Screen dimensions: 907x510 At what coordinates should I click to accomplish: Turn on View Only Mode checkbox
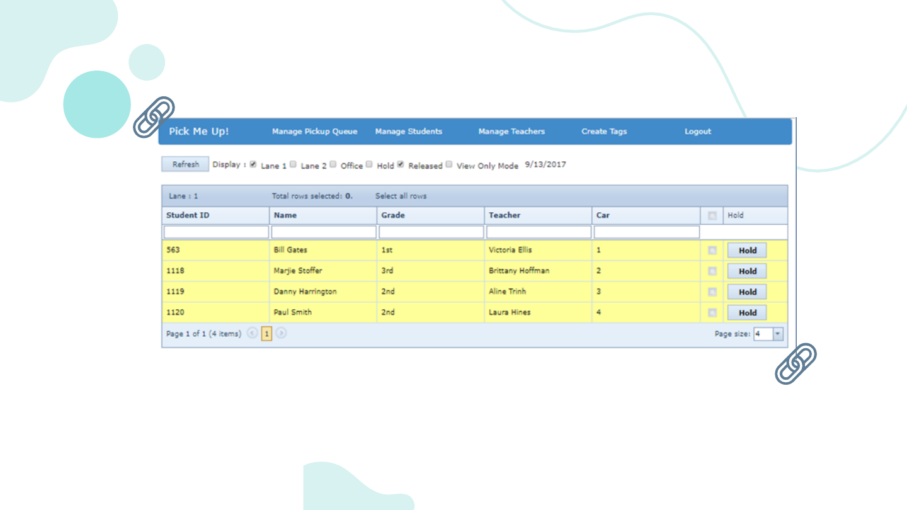tap(449, 165)
